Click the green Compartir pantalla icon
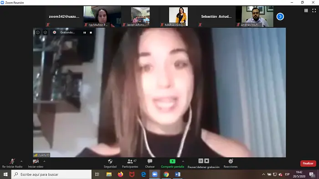 pos(173,161)
